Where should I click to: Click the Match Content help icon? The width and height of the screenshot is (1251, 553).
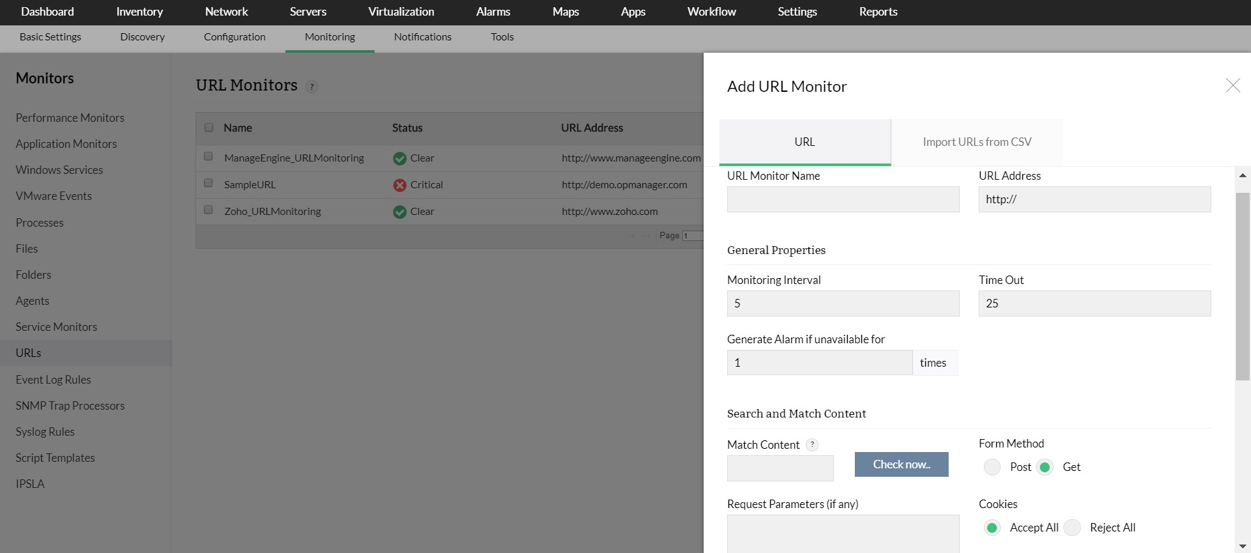click(812, 445)
